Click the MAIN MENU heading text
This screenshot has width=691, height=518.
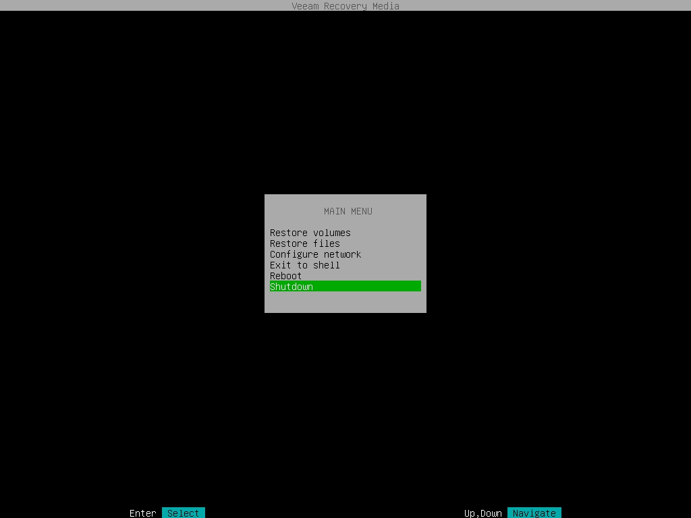(348, 211)
